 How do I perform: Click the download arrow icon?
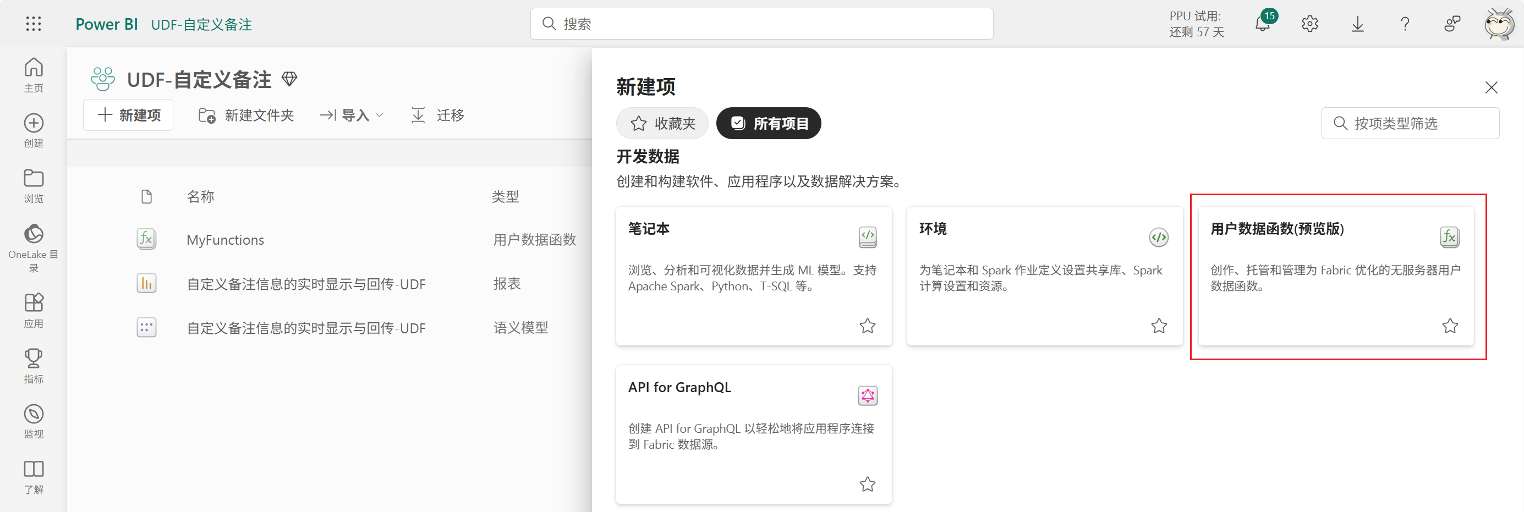pos(1358,24)
